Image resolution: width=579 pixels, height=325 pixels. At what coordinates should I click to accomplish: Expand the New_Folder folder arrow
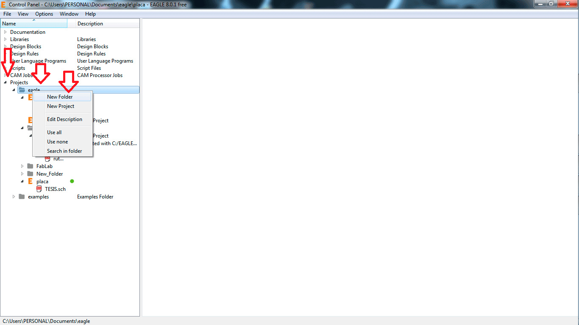coord(22,174)
